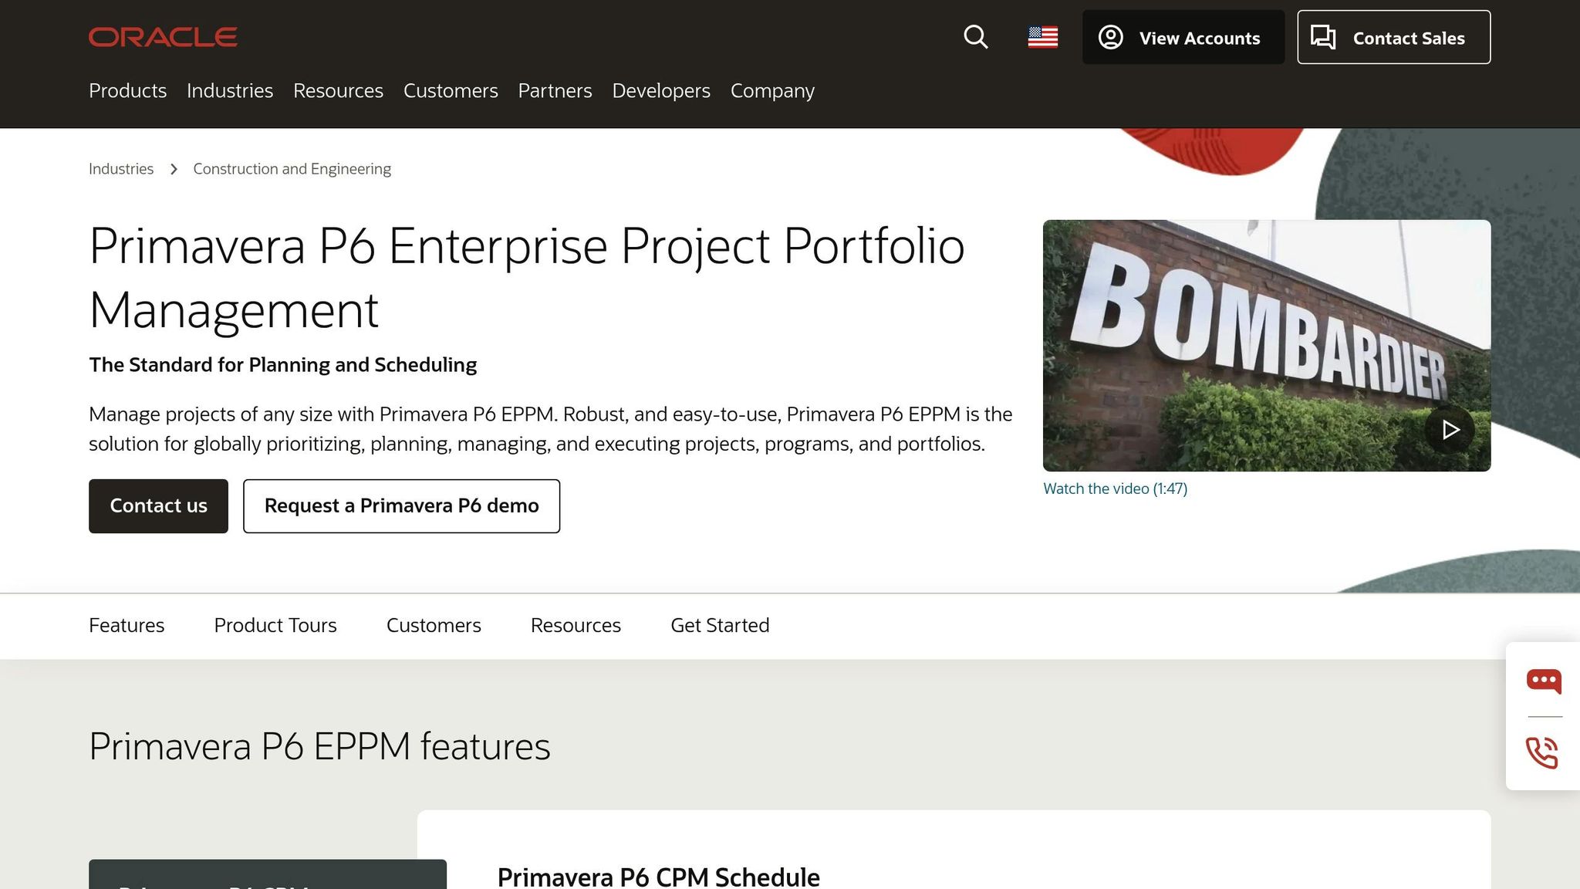Click the 'Primavera P6 CPM Schedule' heading
This screenshot has height=889, width=1580.
pos(659,877)
